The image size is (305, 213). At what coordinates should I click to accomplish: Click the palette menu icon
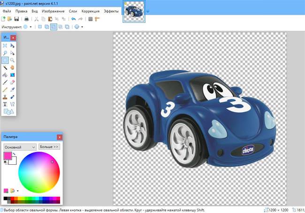13,191
